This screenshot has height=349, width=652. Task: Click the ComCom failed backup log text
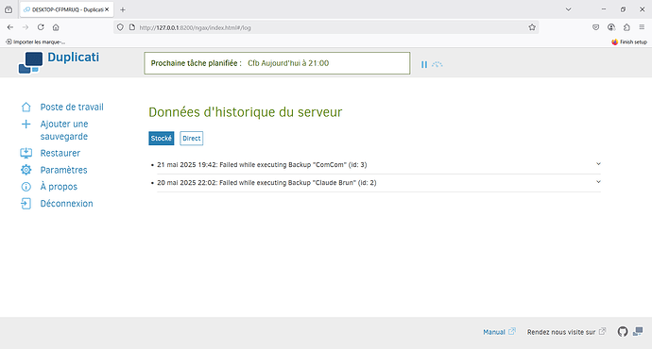point(262,165)
